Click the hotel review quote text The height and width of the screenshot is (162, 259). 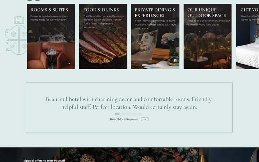129,103
